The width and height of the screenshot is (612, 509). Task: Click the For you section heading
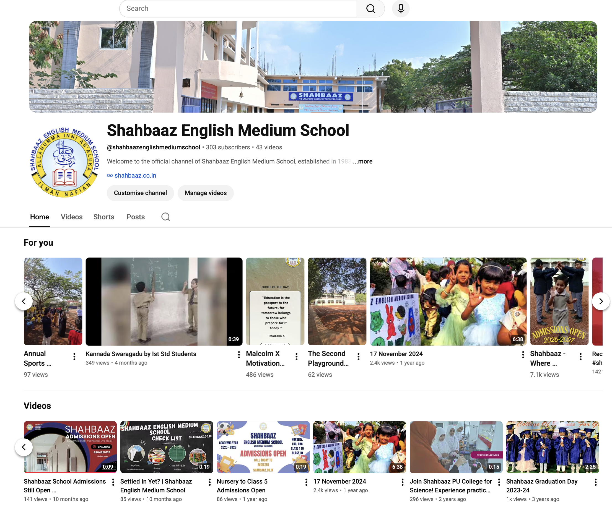(x=38, y=242)
